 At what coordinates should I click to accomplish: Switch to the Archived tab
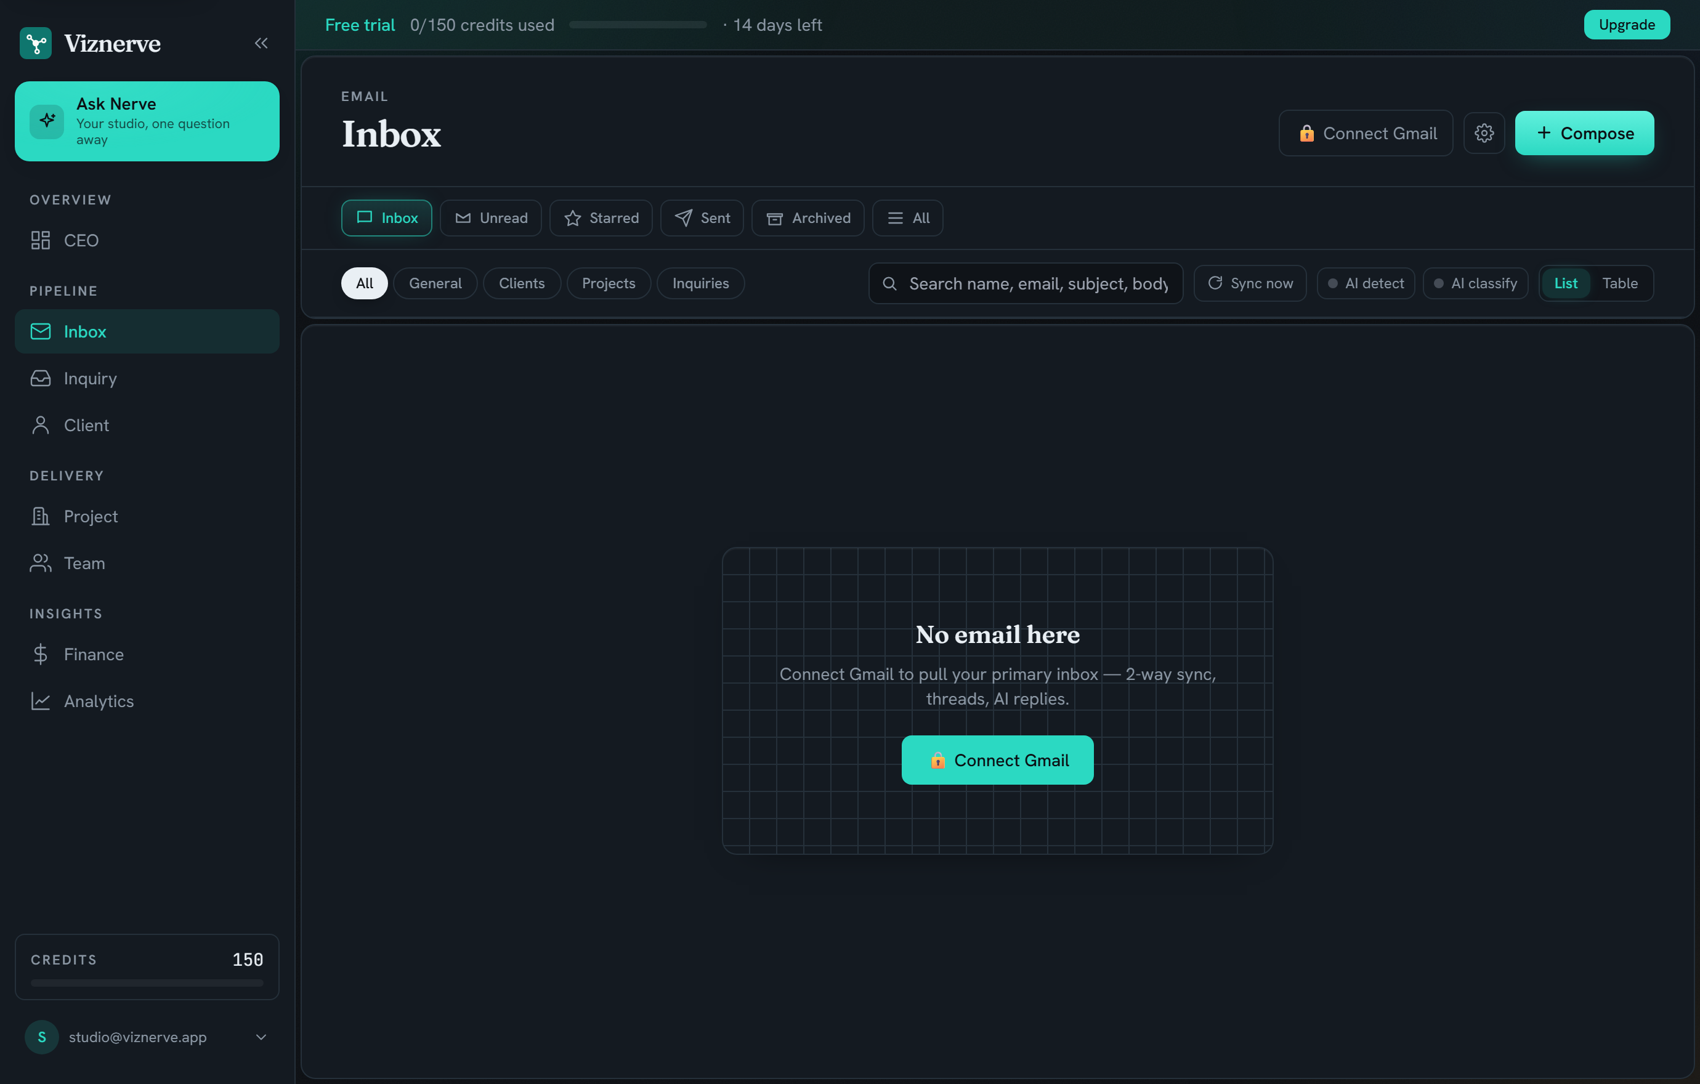(x=807, y=218)
